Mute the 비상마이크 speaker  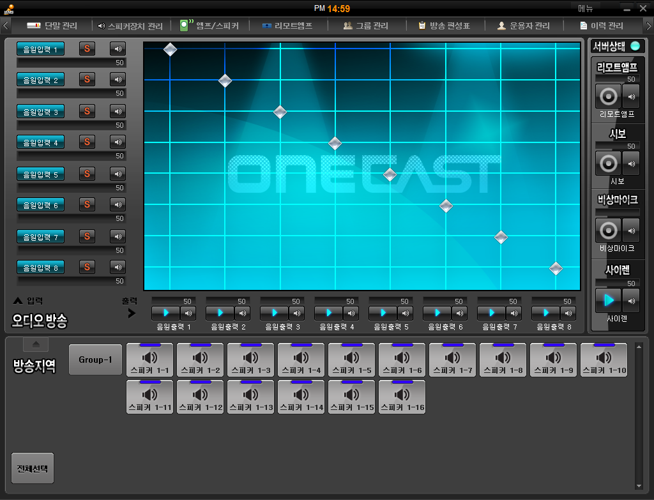pyautogui.click(x=632, y=230)
